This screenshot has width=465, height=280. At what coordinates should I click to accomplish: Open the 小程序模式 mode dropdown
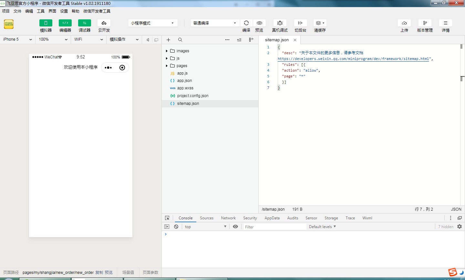pyautogui.click(x=153, y=23)
